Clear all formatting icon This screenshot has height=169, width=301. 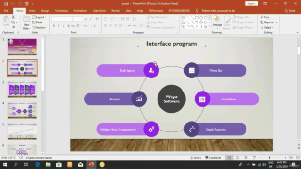97,19
